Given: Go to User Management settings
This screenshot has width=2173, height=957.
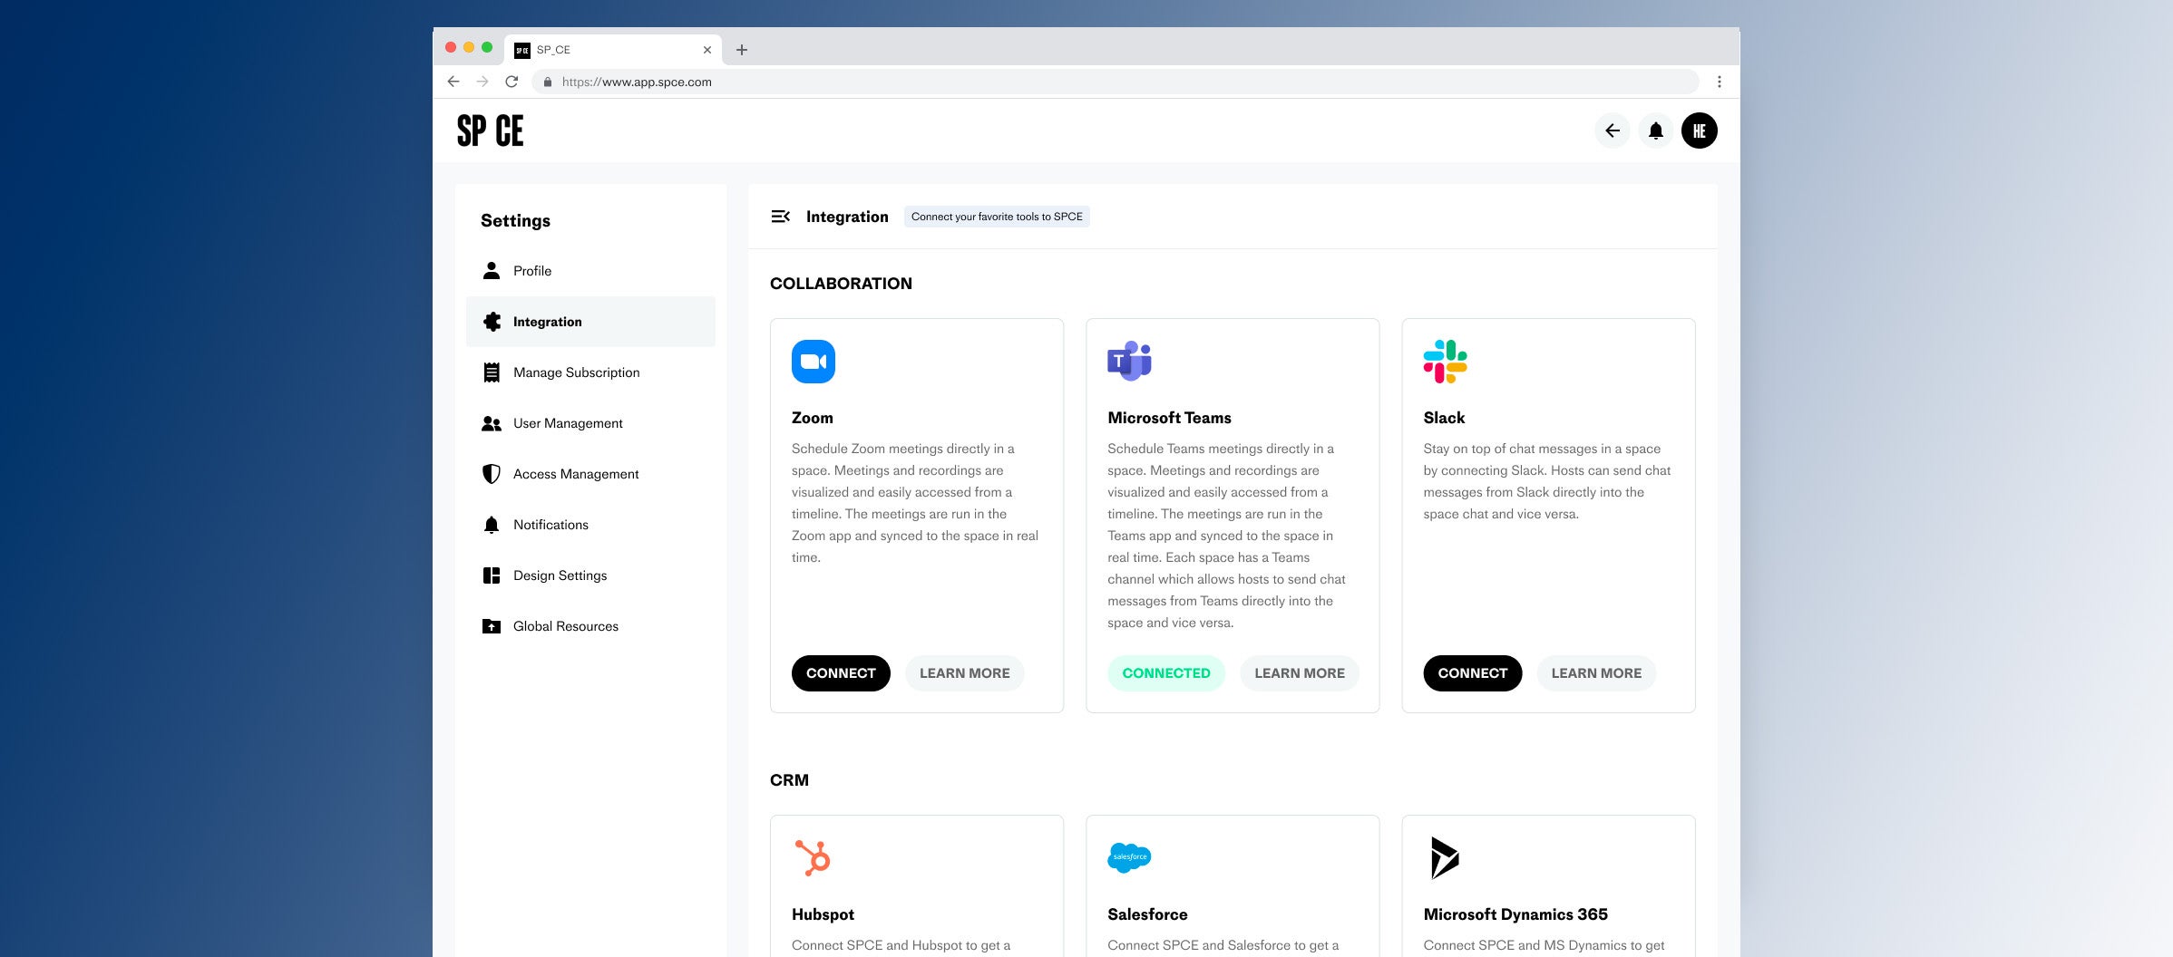Looking at the screenshot, I should coord(590,423).
